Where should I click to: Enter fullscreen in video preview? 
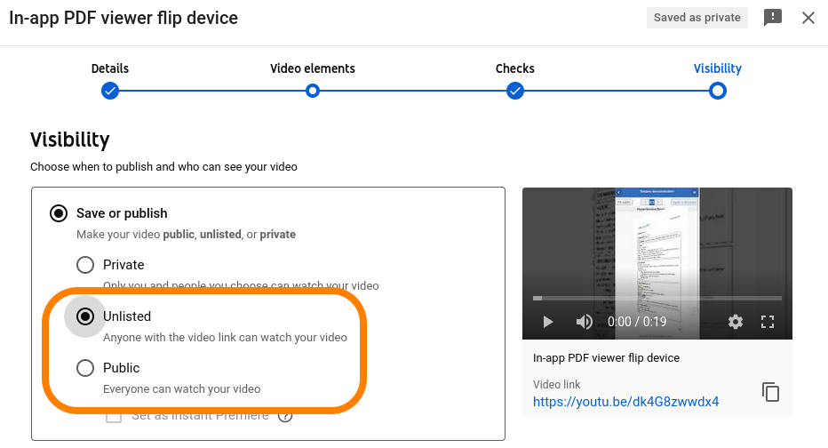tap(768, 322)
